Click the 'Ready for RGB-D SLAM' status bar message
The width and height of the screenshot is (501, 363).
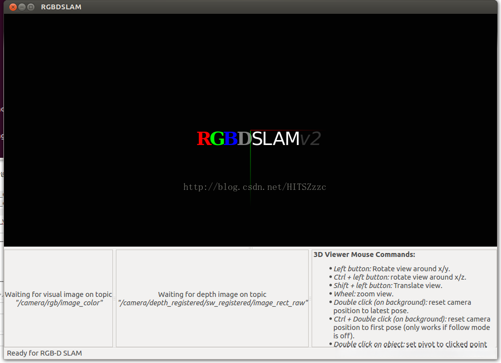(44, 353)
